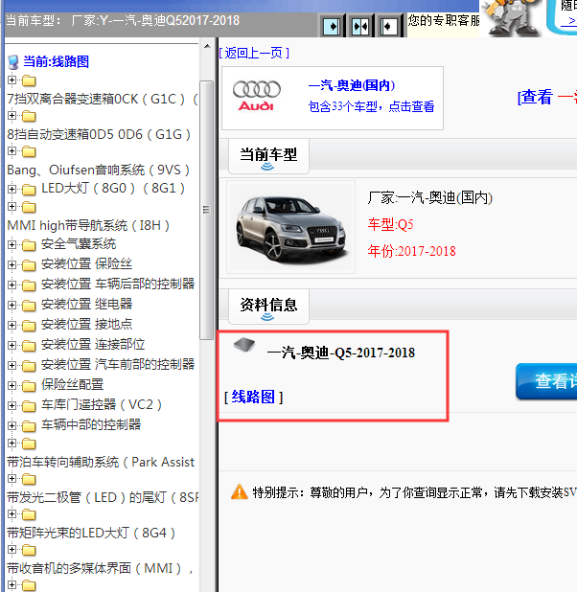
Task: Expand the 车辆中部的控制器 node
Action: click(x=12, y=425)
